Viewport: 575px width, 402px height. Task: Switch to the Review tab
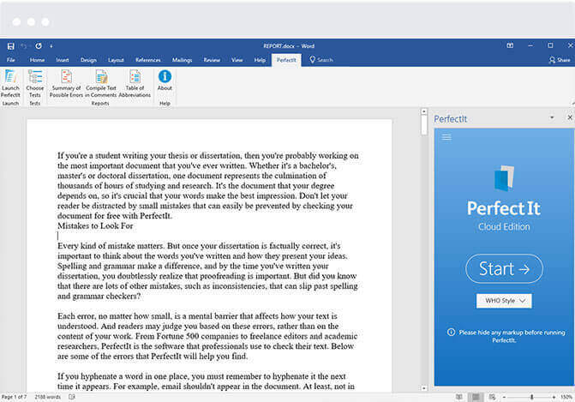(x=212, y=60)
